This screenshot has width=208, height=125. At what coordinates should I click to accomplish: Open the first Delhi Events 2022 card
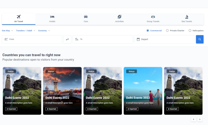pyautogui.click(x=22, y=91)
